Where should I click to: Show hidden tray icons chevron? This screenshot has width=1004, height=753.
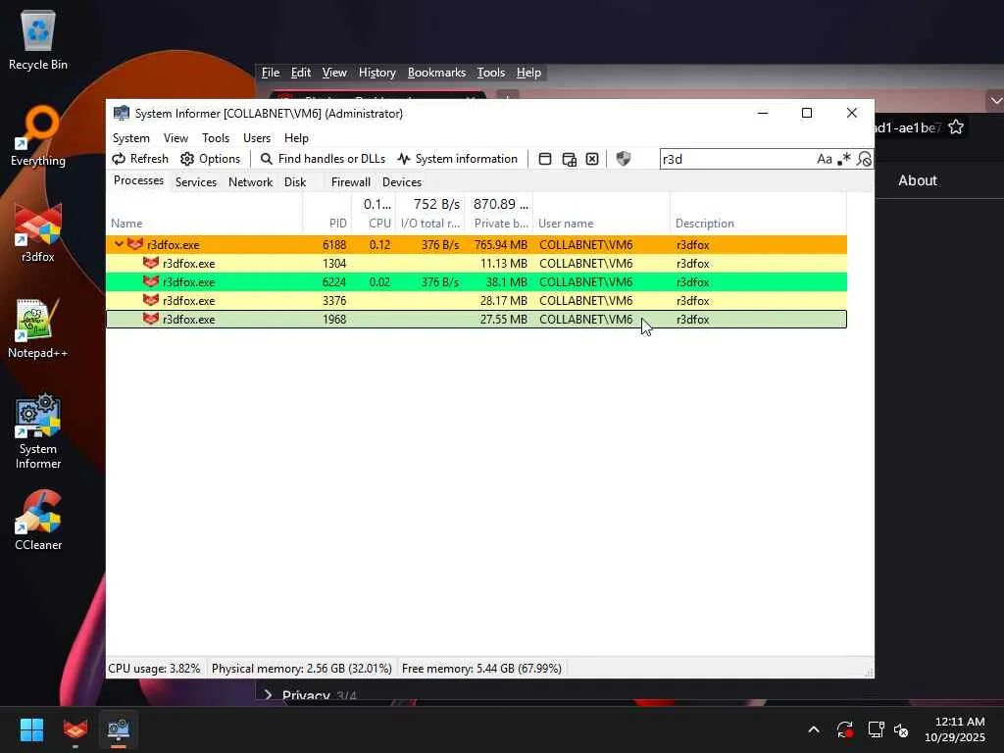click(x=813, y=729)
